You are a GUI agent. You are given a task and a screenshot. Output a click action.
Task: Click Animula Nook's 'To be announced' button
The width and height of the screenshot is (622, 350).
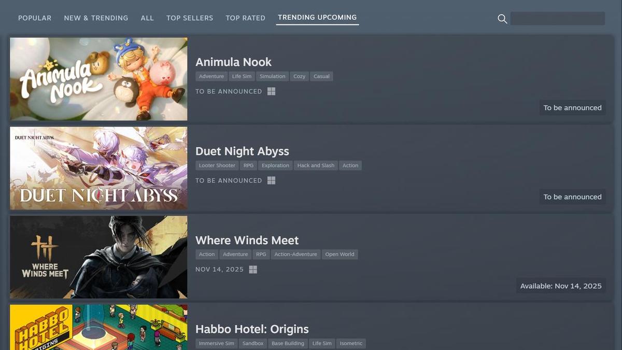572,108
